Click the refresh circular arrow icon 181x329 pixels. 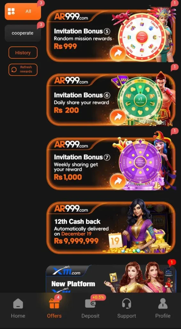pyautogui.click(x=14, y=70)
